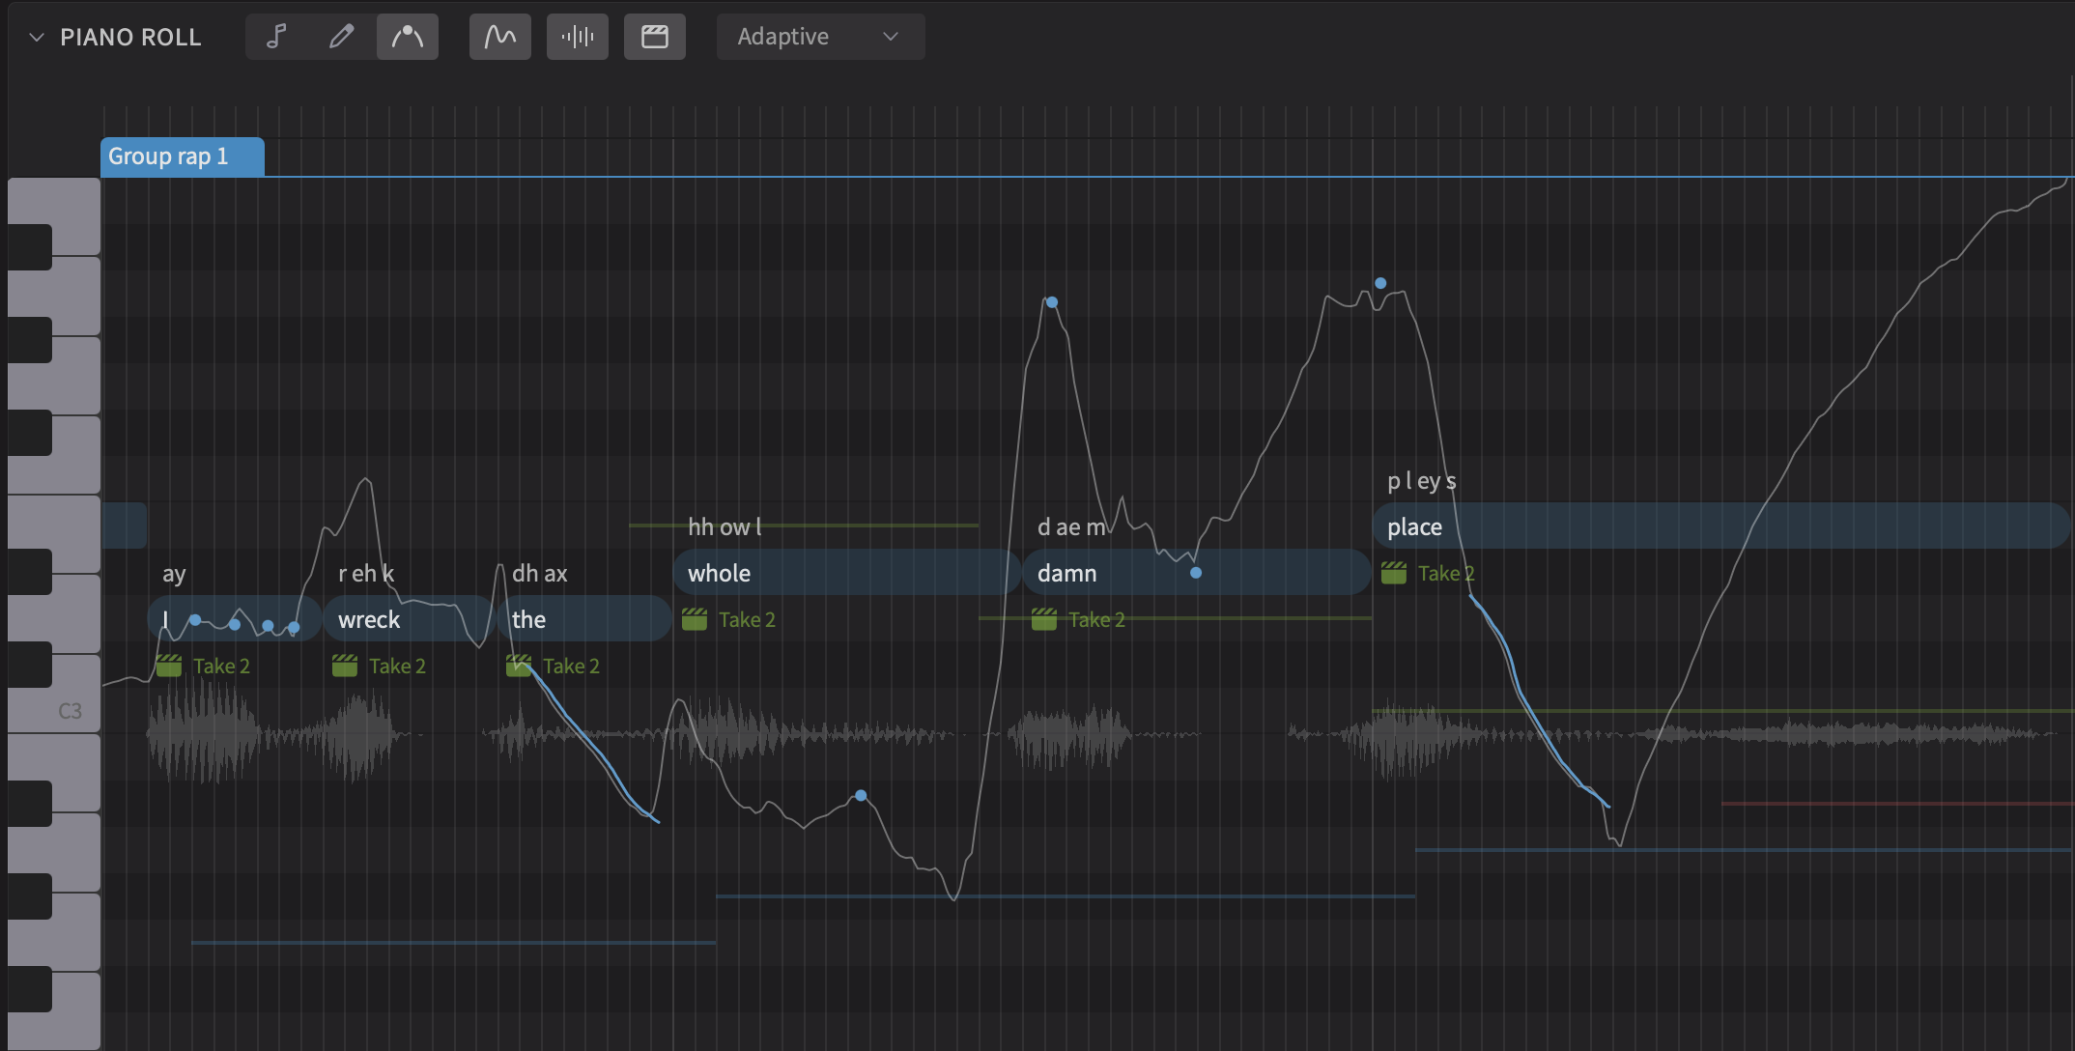The image size is (2075, 1051).
Task: Collapse the Piano Roll panel chevron
Action: (x=37, y=37)
